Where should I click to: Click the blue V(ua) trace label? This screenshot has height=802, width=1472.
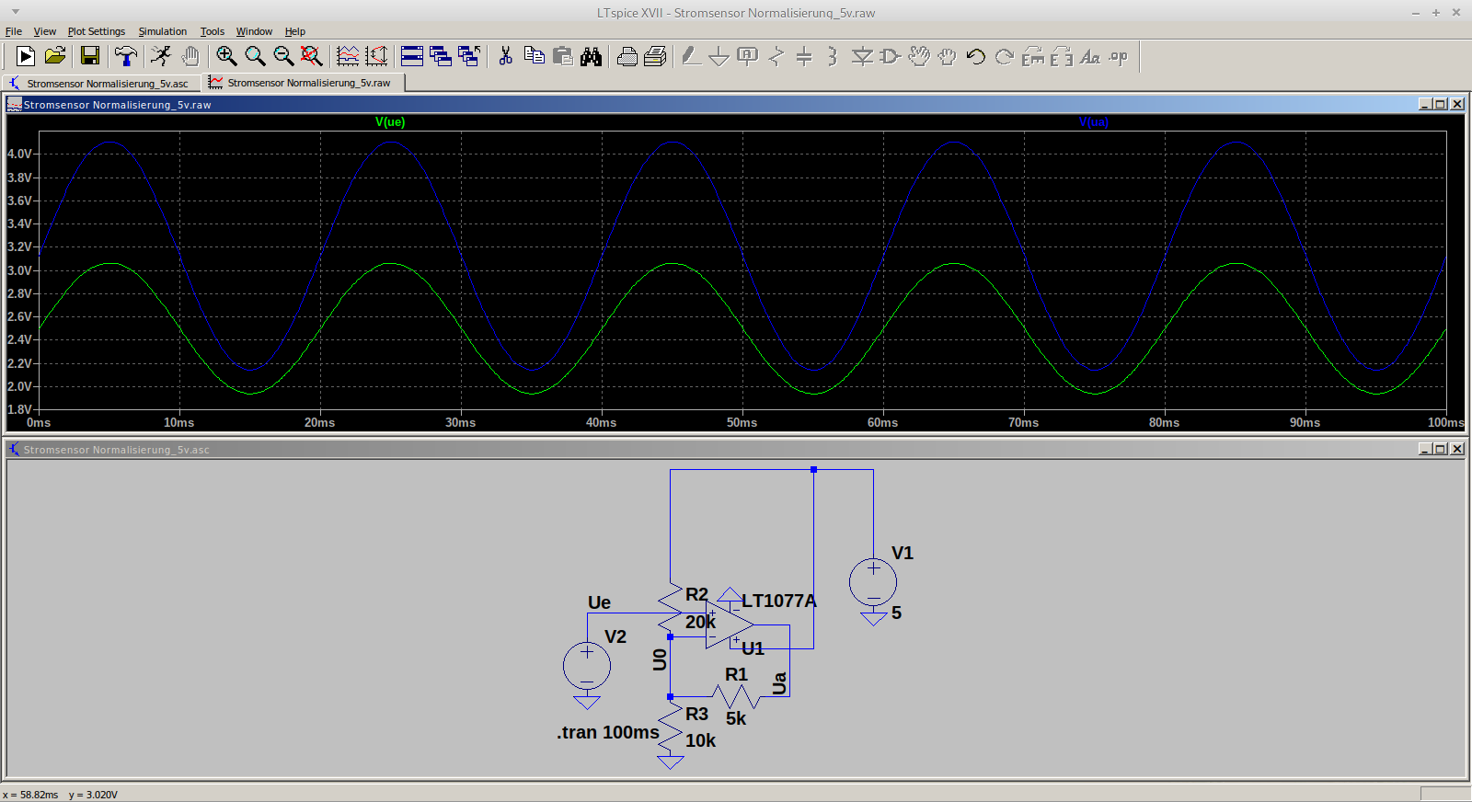(1093, 122)
